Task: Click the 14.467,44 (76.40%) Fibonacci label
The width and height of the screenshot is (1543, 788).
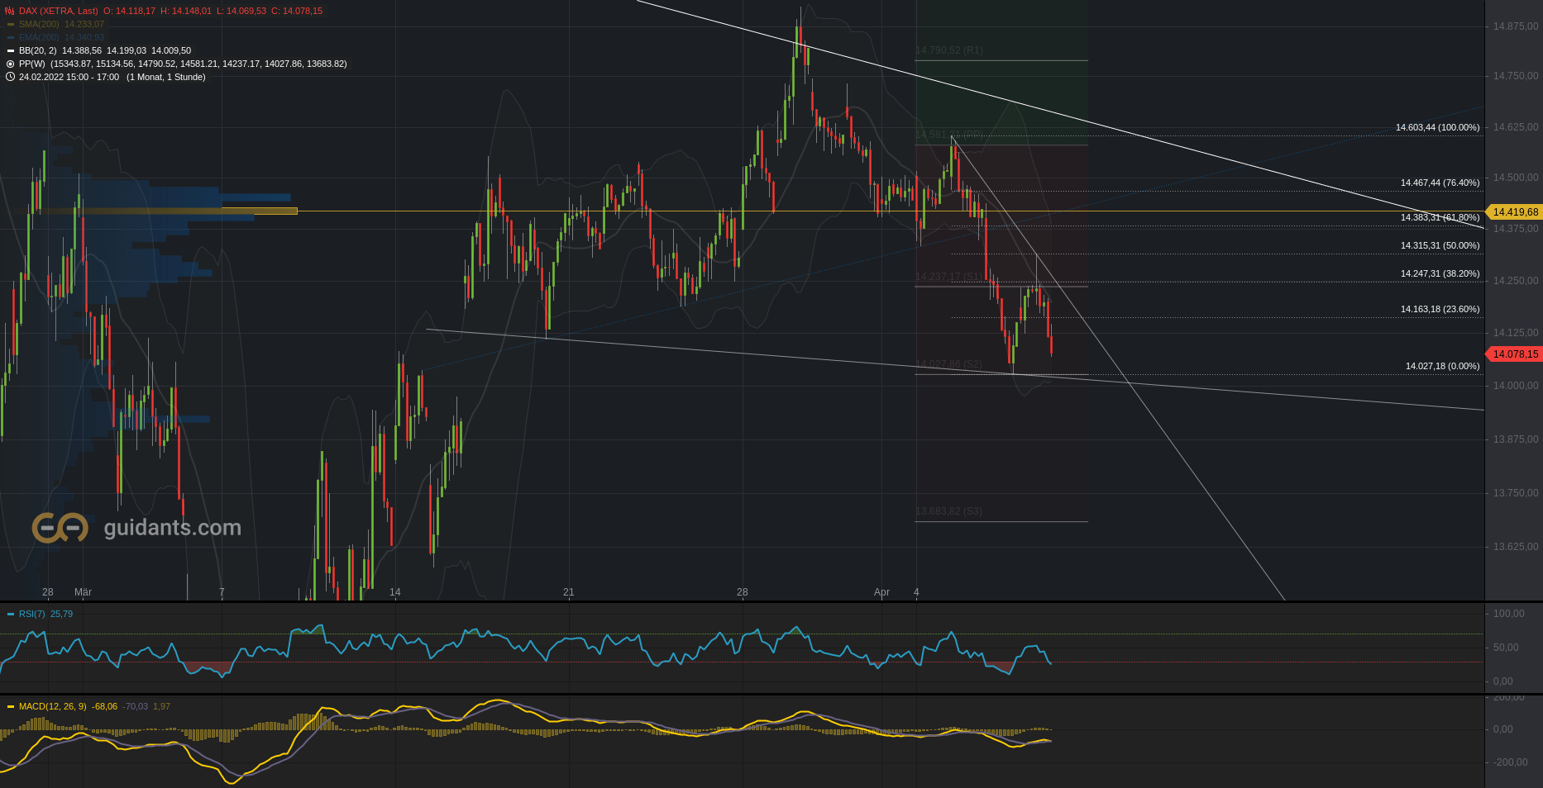Action: point(1440,183)
